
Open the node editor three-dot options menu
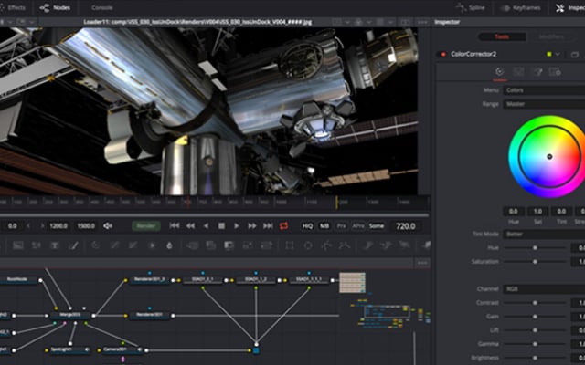coord(422,263)
